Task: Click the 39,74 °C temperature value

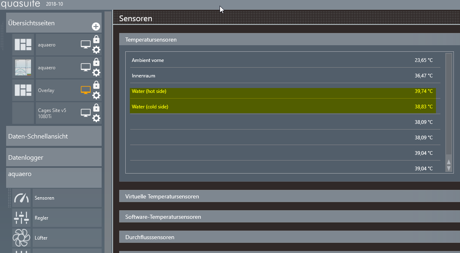Action: [424, 91]
